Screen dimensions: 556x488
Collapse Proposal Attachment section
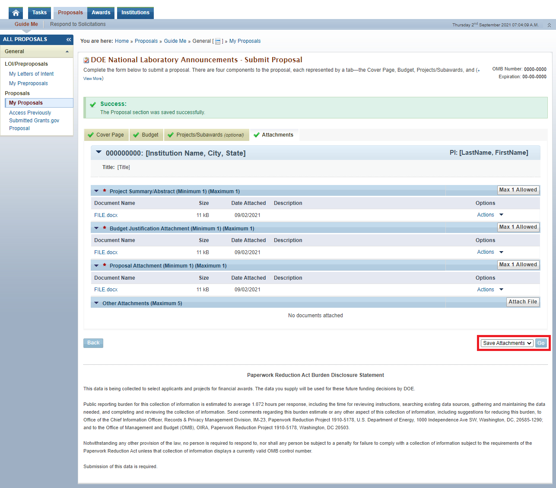tap(96, 265)
